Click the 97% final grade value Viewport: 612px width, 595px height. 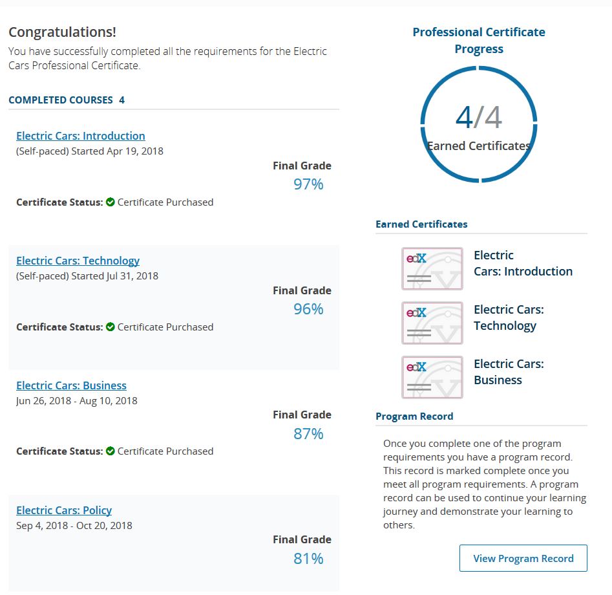[x=308, y=184]
